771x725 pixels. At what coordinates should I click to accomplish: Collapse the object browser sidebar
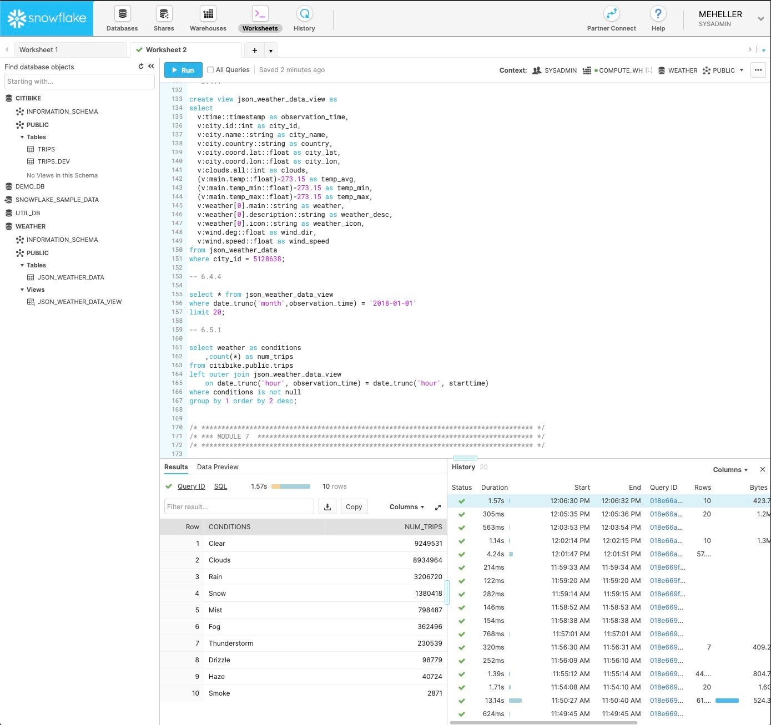(151, 66)
